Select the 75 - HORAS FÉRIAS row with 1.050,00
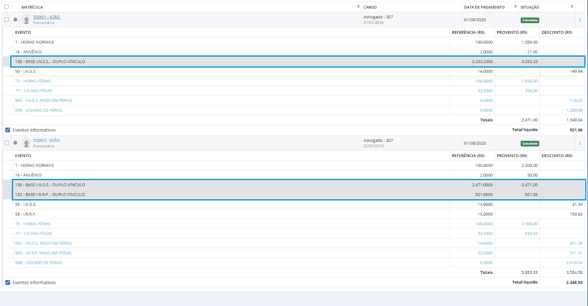Viewport: 588px width, 306px height. pos(294,81)
